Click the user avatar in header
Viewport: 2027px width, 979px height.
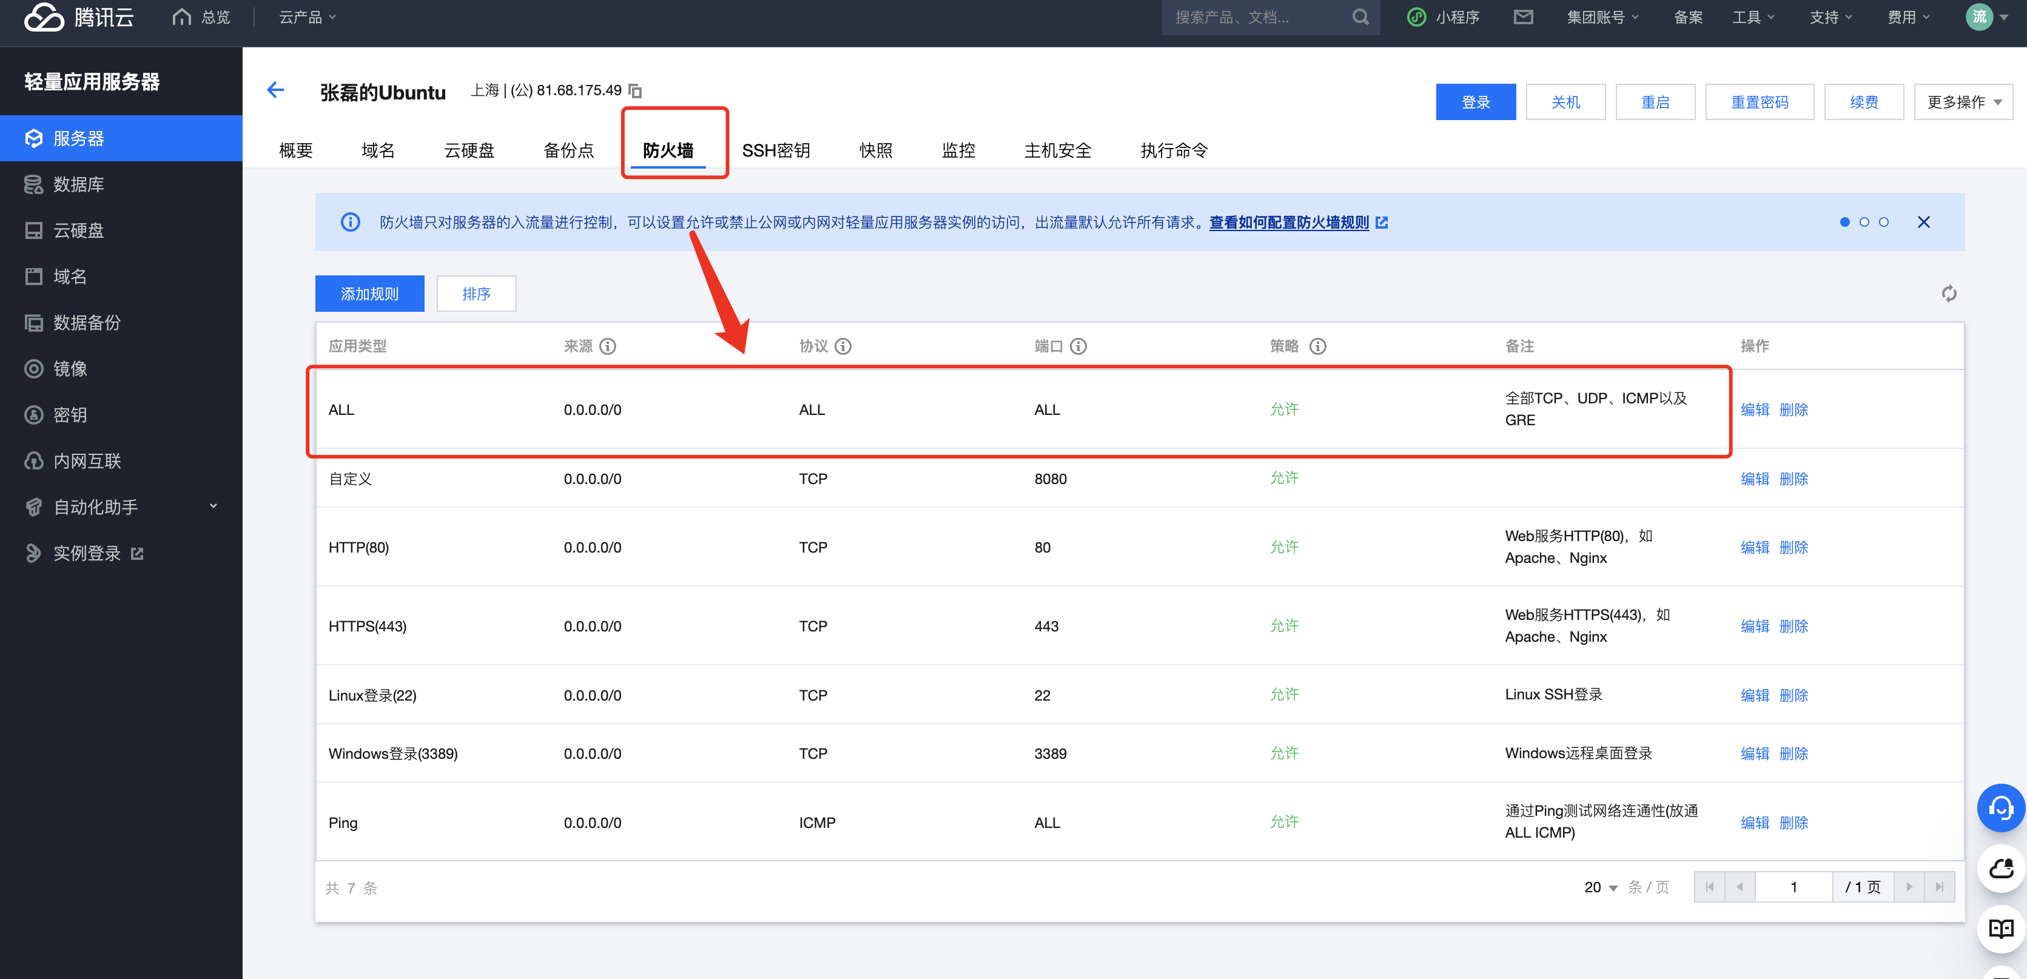[1979, 18]
